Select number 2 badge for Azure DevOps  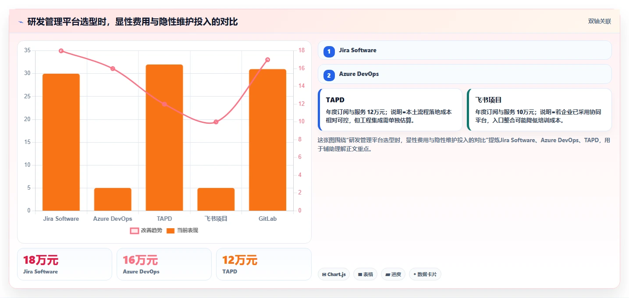pos(329,75)
